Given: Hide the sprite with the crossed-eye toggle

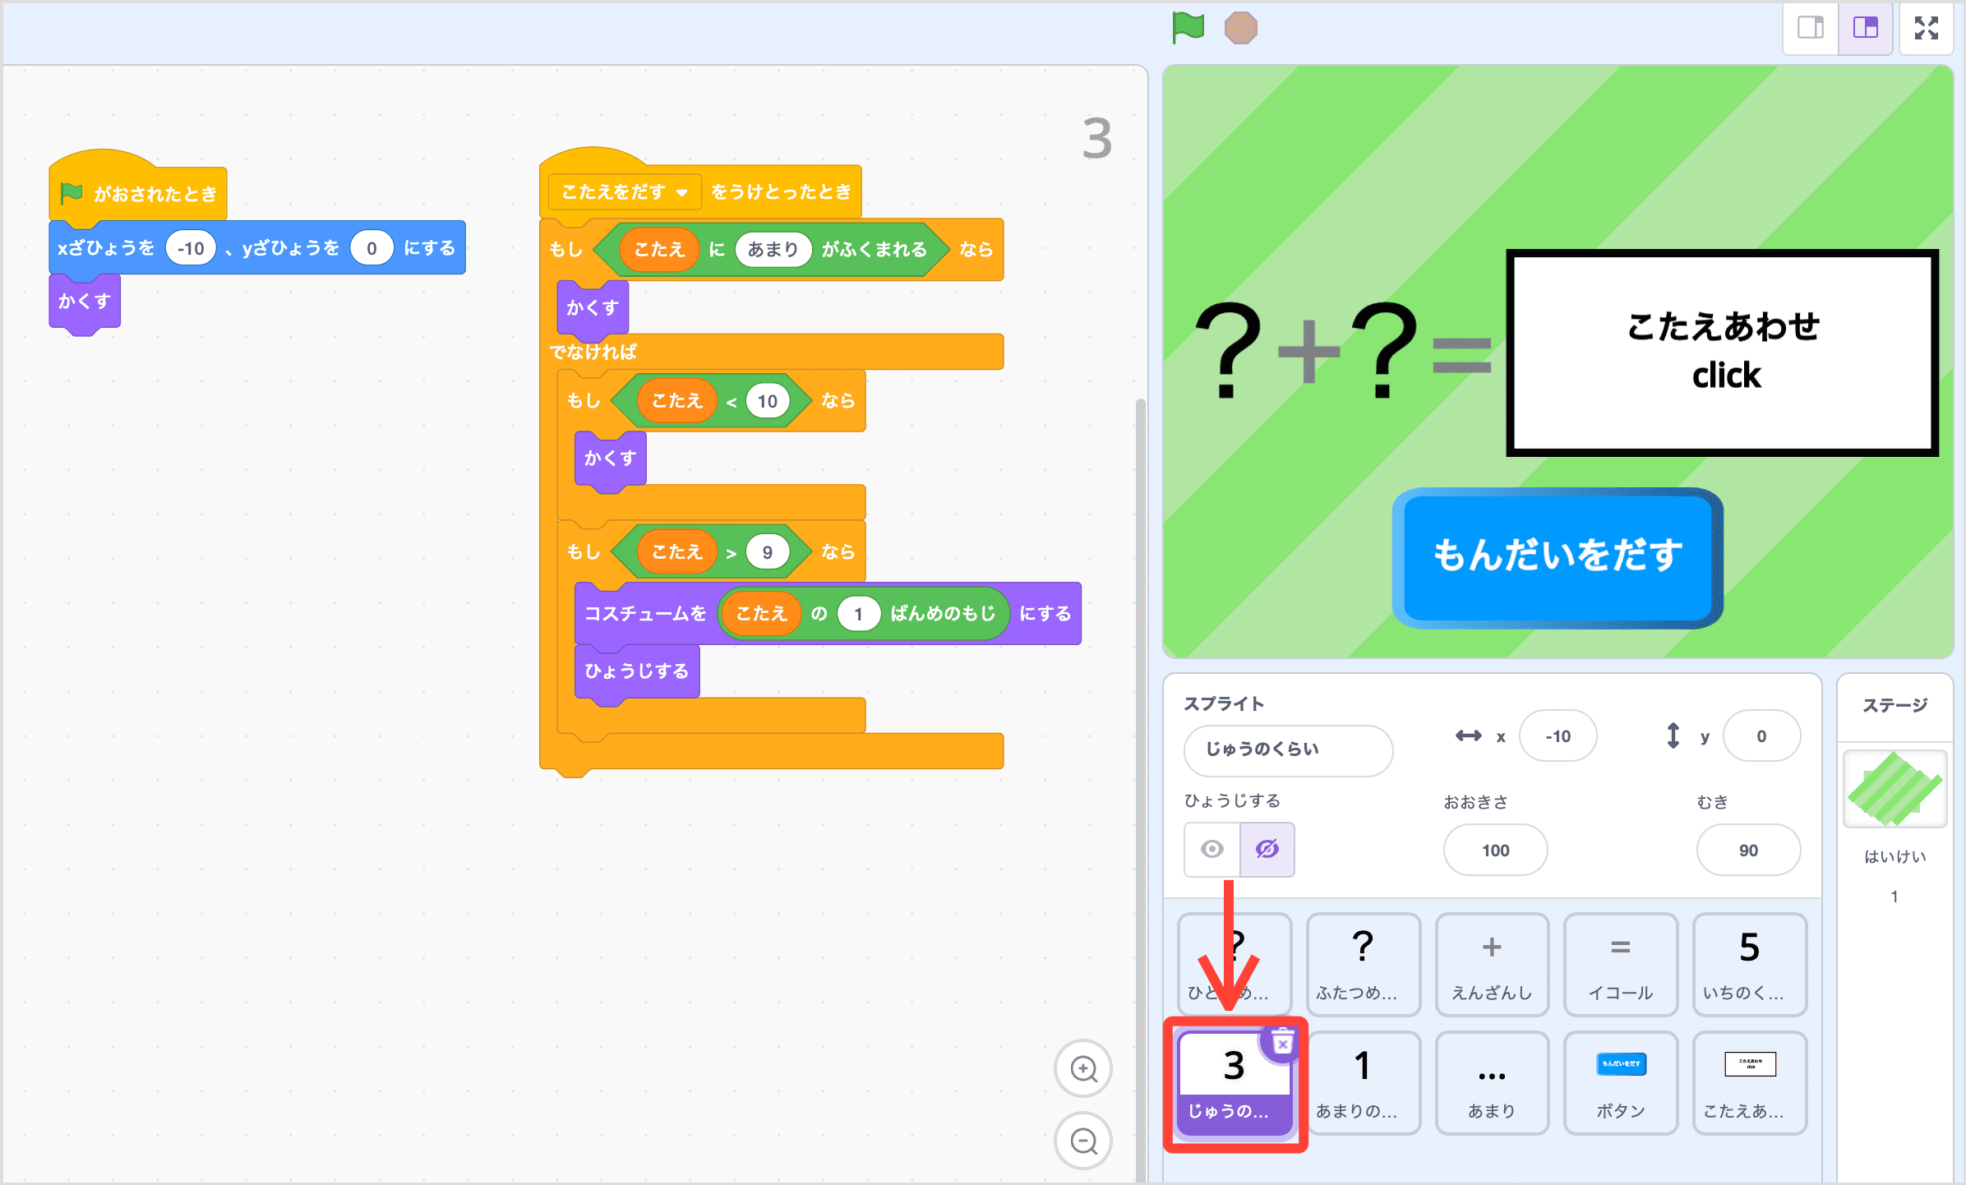Looking at the screenshot, I should (1267, 850).
